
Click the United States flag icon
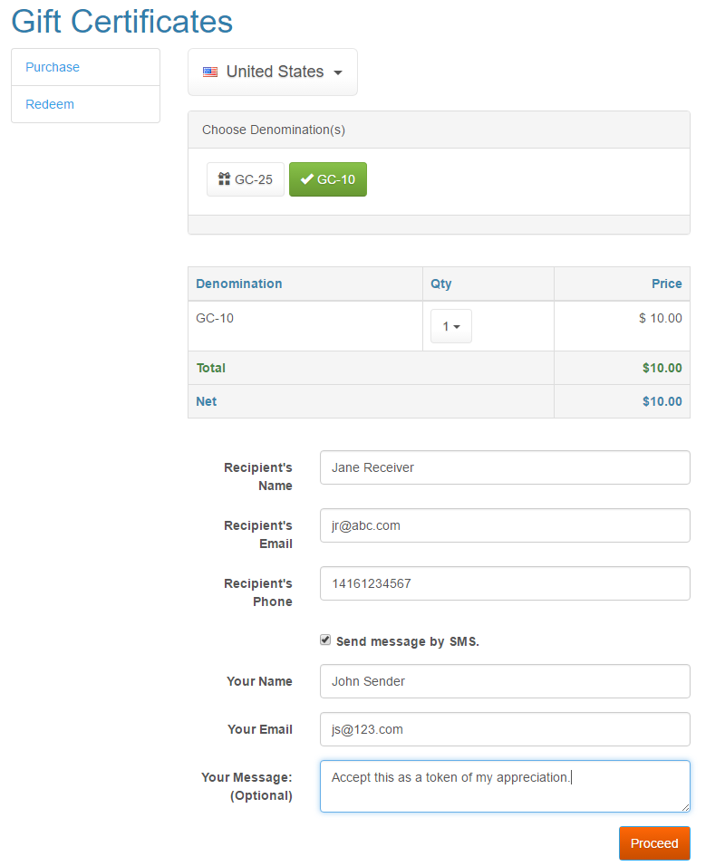pyautogui.click(x=210, y=72)
